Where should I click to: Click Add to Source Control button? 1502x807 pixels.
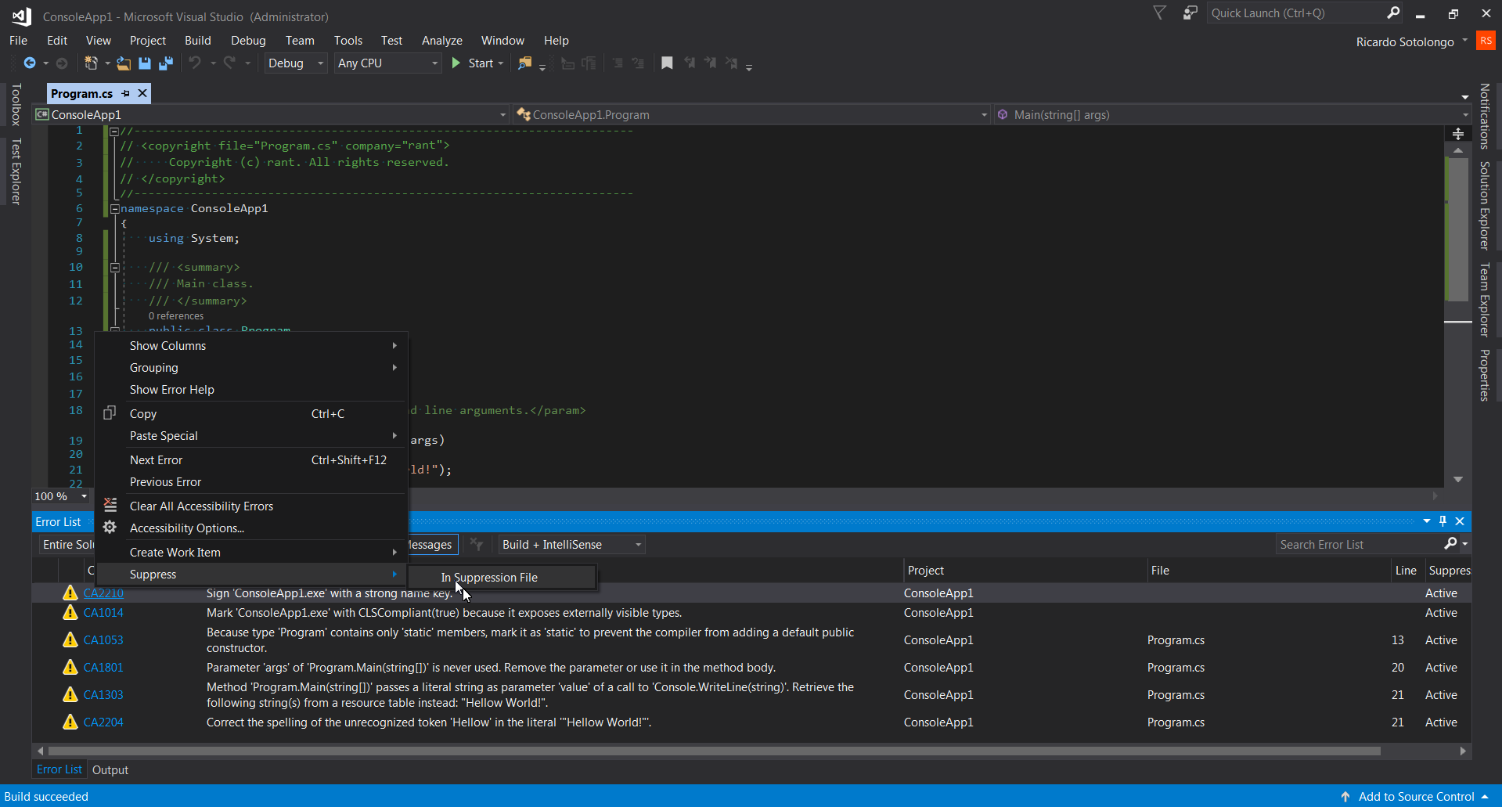coord(1415,797)
